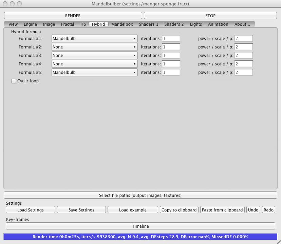The image size is (281, 244).
Task: Go to the Mandelbox tab
Action: (122, 24)
